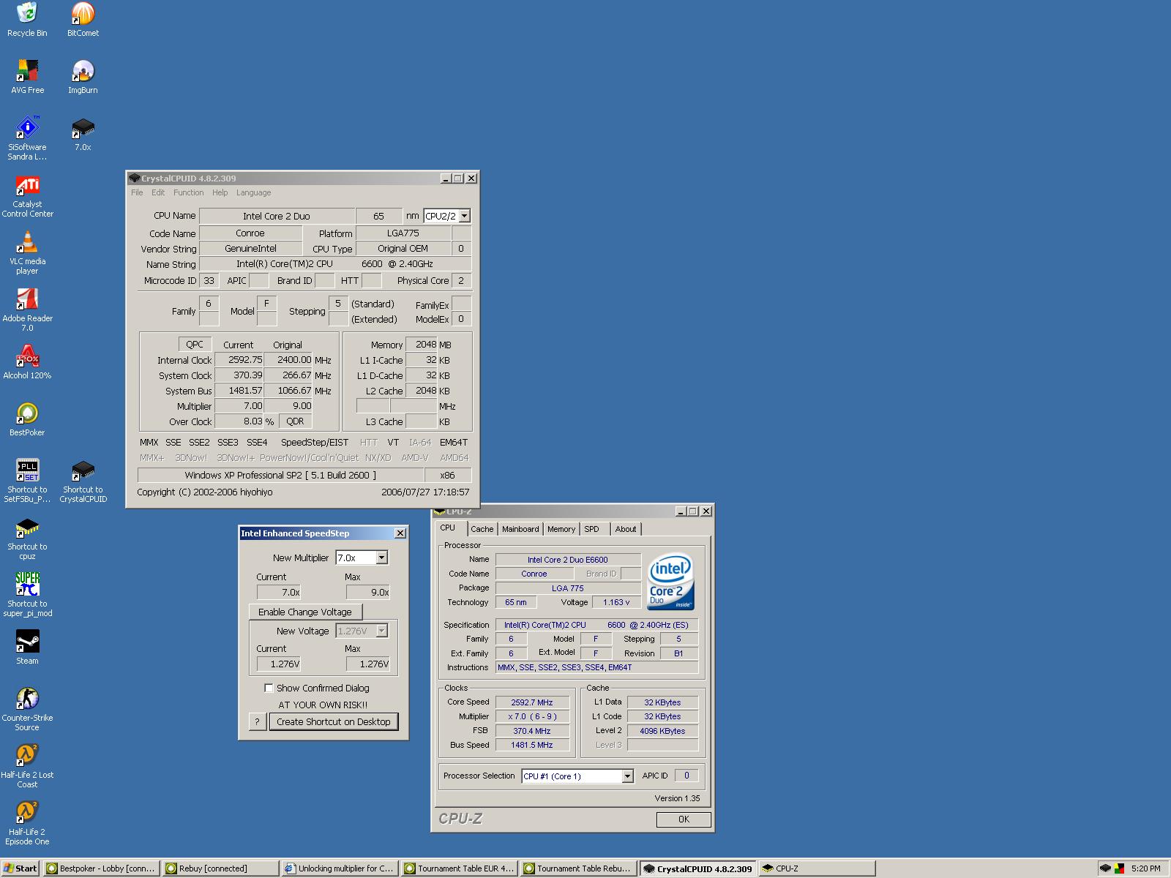This screenshot has width=1171, height=878.
Task: Open the File menu in CrystalCPUID
Action: (137, 192)
